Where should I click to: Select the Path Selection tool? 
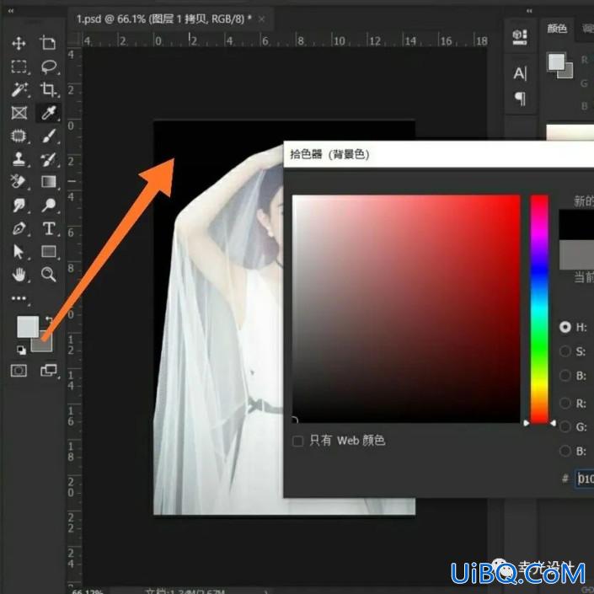pyautogui.click(x=19, y=252)
